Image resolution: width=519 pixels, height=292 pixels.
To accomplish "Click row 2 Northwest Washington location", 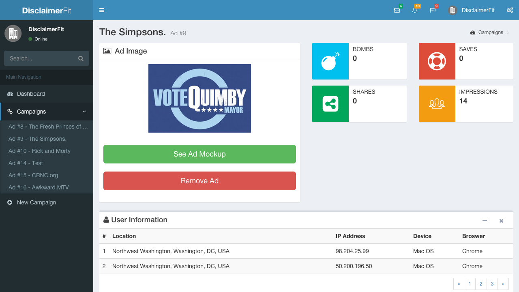I will tap(171, 266).
